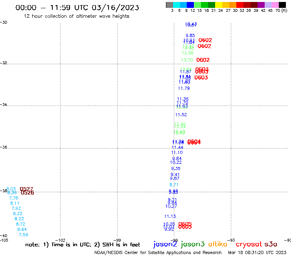The image size is (291, 256).
Task: Click the 8.72 wave height reading
Action: [20, 224]
